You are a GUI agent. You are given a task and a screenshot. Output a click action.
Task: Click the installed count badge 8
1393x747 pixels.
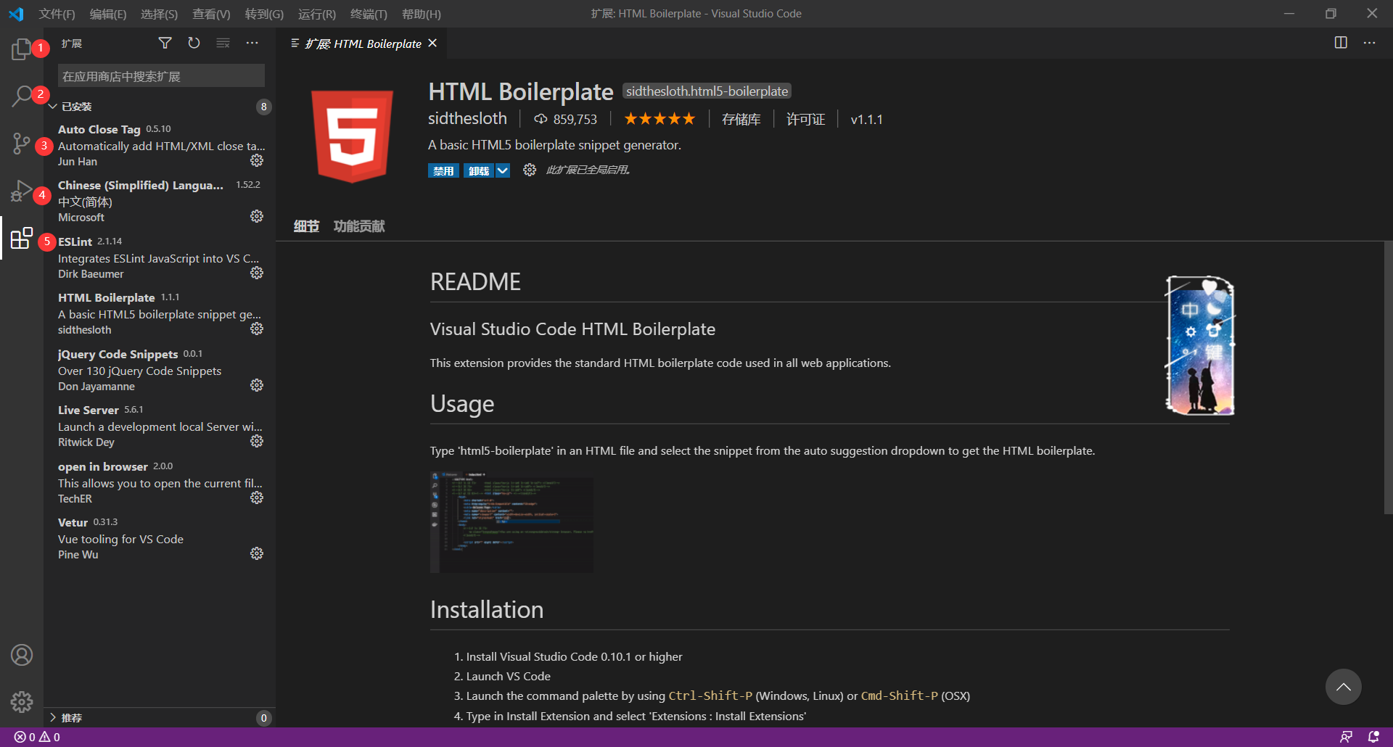(x=264, y=107)
